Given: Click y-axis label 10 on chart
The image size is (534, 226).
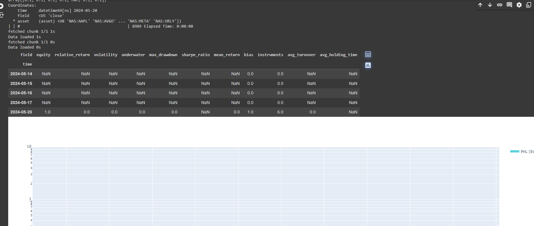Looking at the screenshot, I should coord(29,147).
